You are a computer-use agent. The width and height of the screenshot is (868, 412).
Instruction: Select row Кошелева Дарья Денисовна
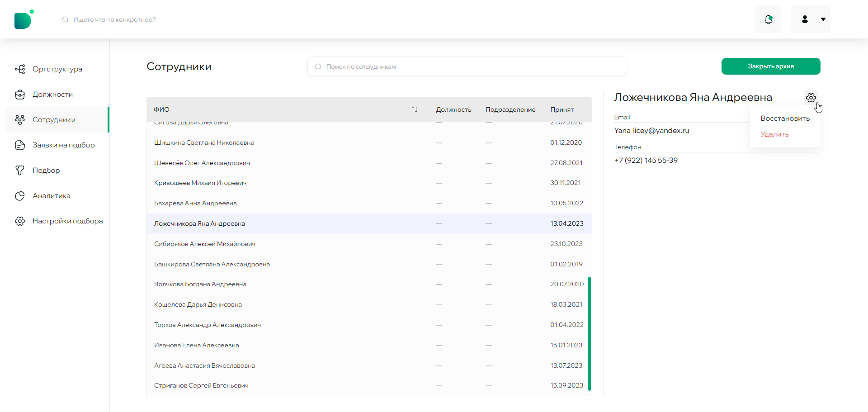pyautogui.click(x=369, y=304)
